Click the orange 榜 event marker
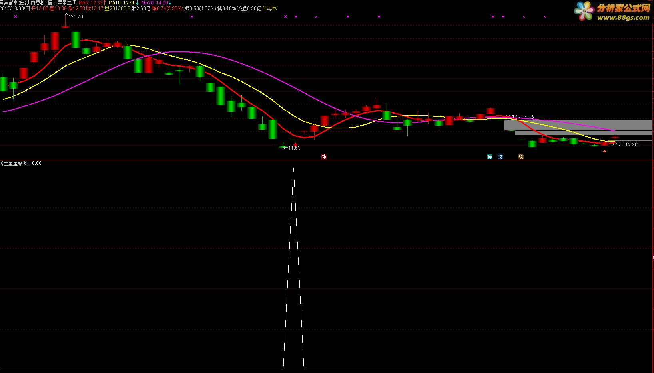 click(521, 157)
